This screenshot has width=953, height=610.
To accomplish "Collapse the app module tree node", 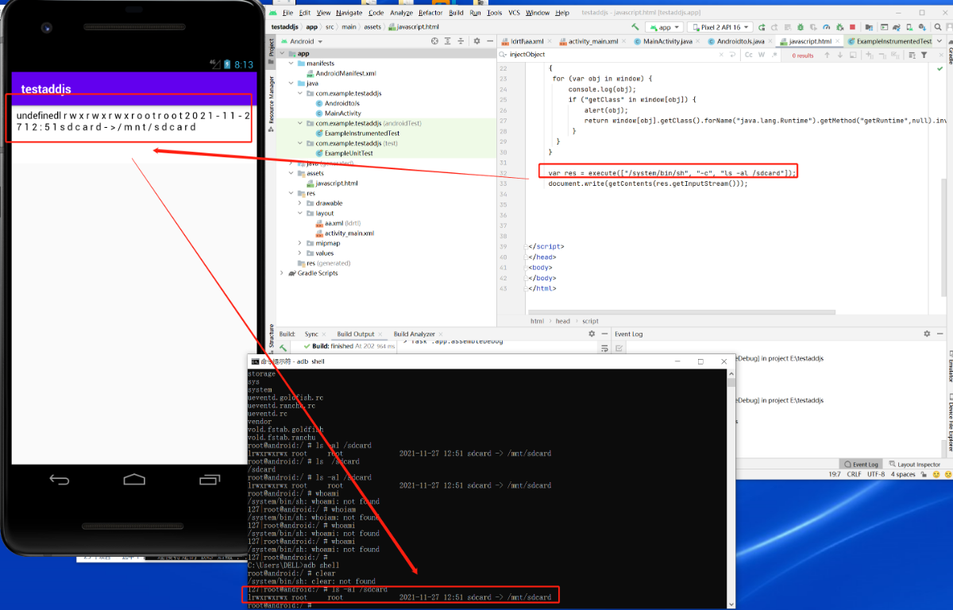I will (282, 53).
